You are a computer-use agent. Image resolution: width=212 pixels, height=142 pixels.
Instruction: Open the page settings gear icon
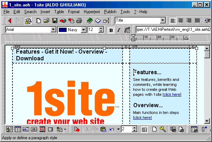click(181, 129)
